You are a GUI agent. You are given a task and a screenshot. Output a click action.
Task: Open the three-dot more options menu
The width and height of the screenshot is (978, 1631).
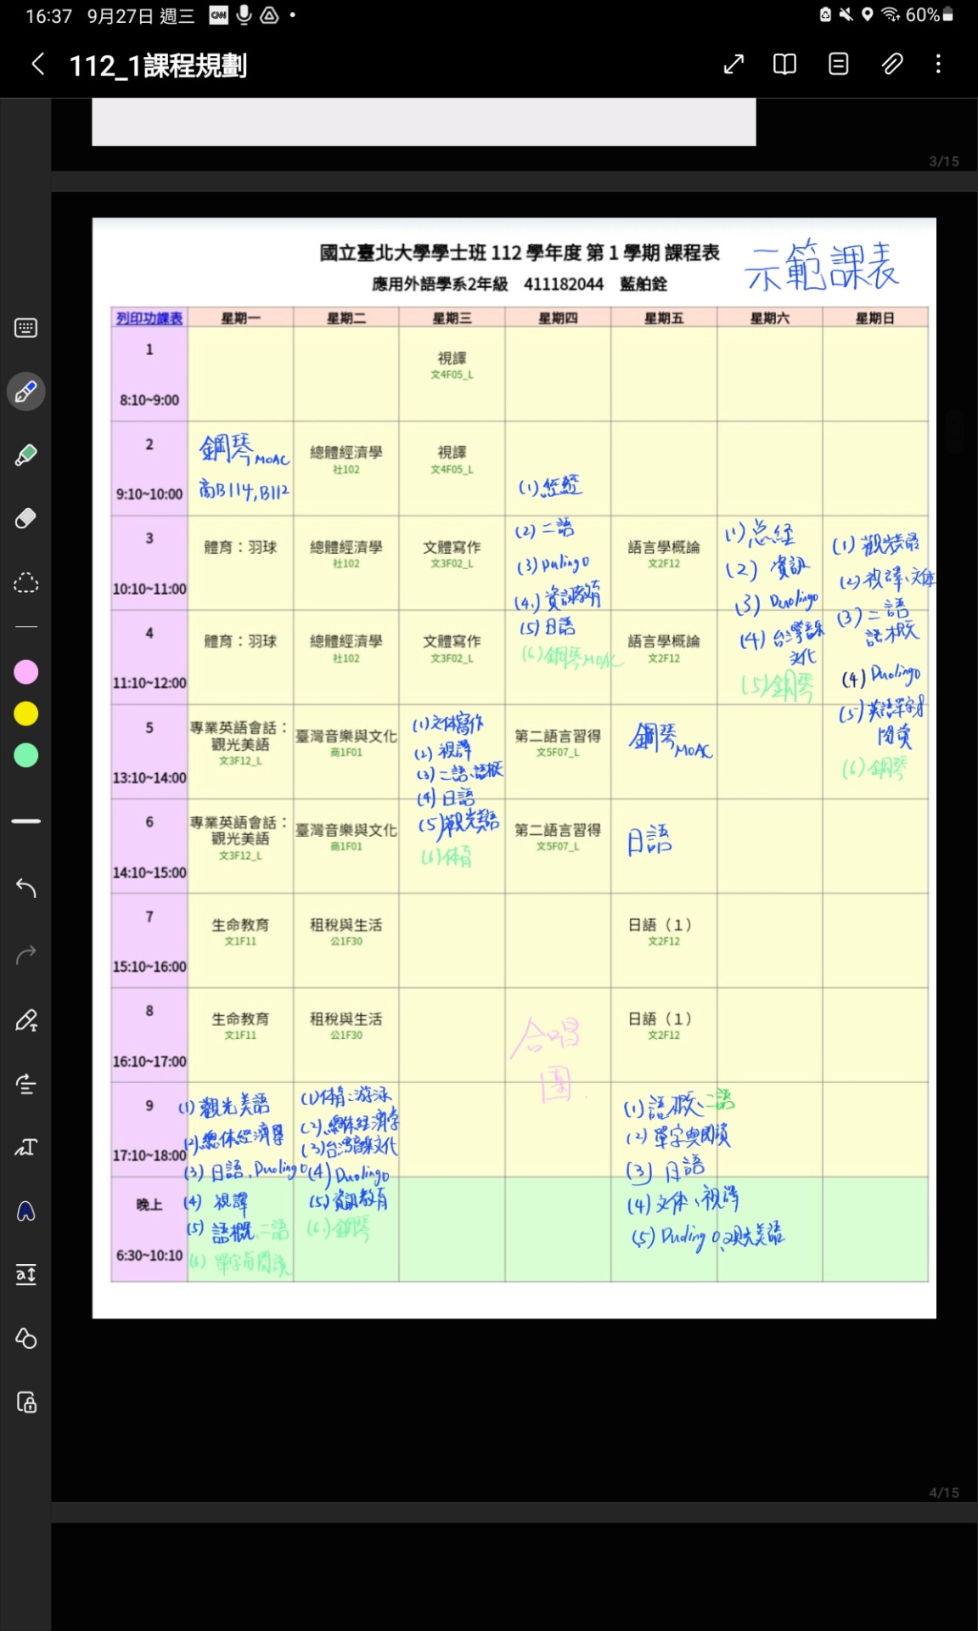tap(938, 65)
